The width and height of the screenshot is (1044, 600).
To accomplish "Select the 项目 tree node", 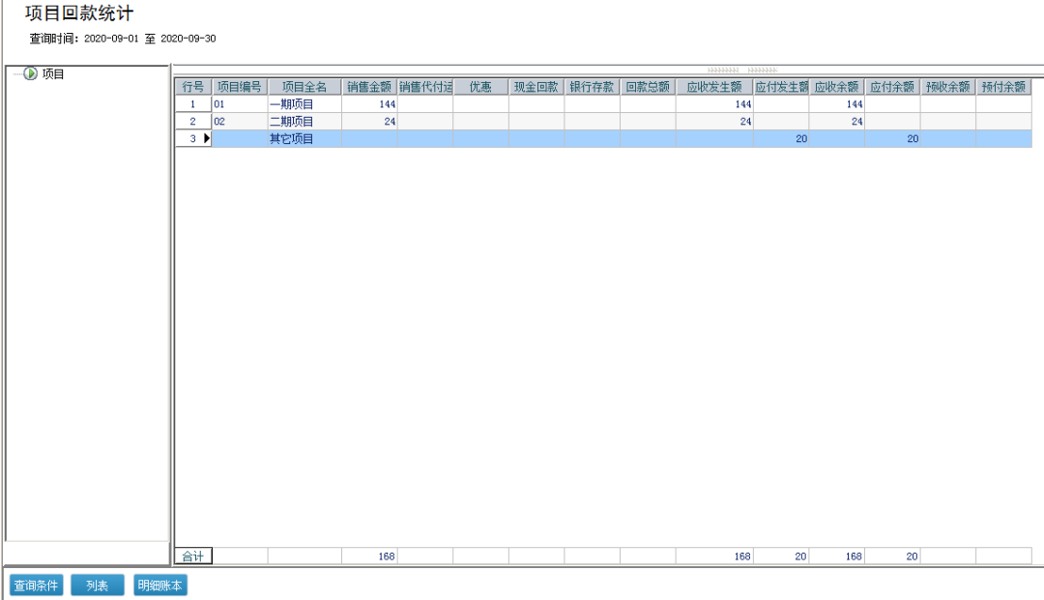I will pos(52,73).
